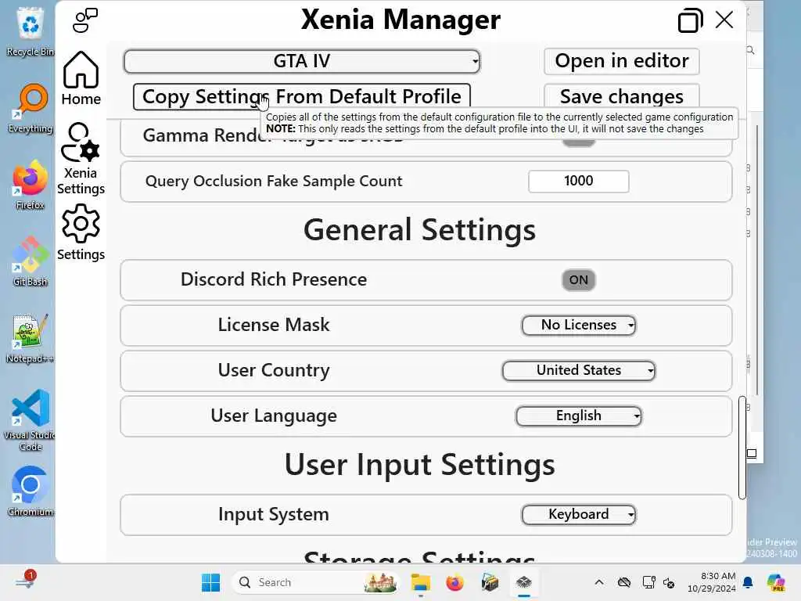The image size is (801, 601).
Task: Open Recycle Bin desktop icon
Action: click(30, 31)
